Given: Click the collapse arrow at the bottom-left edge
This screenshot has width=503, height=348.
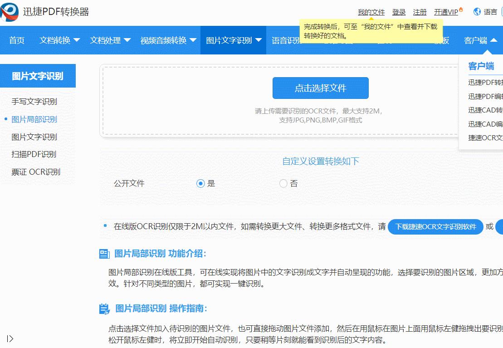Looking at the screenshot, I should coord(10,338).
